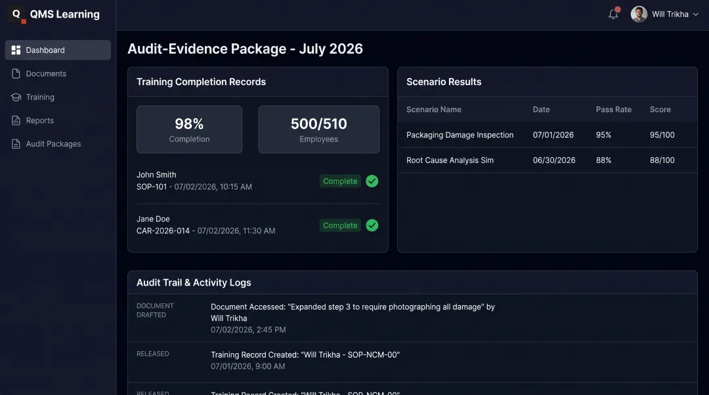Click the QMS Learning title text

64,14
